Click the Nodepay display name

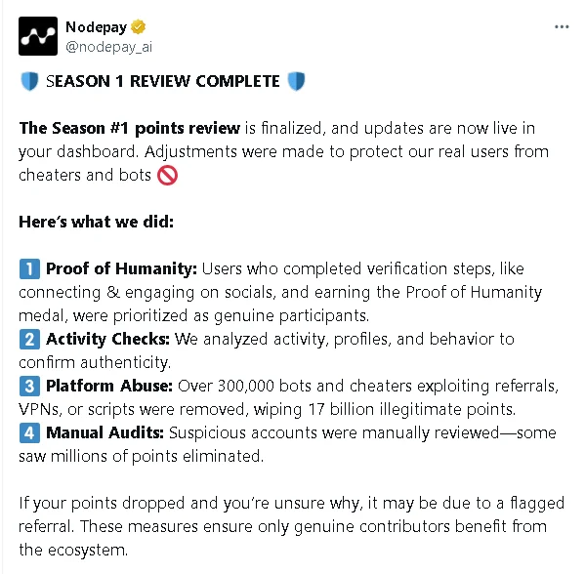[97, 27]
